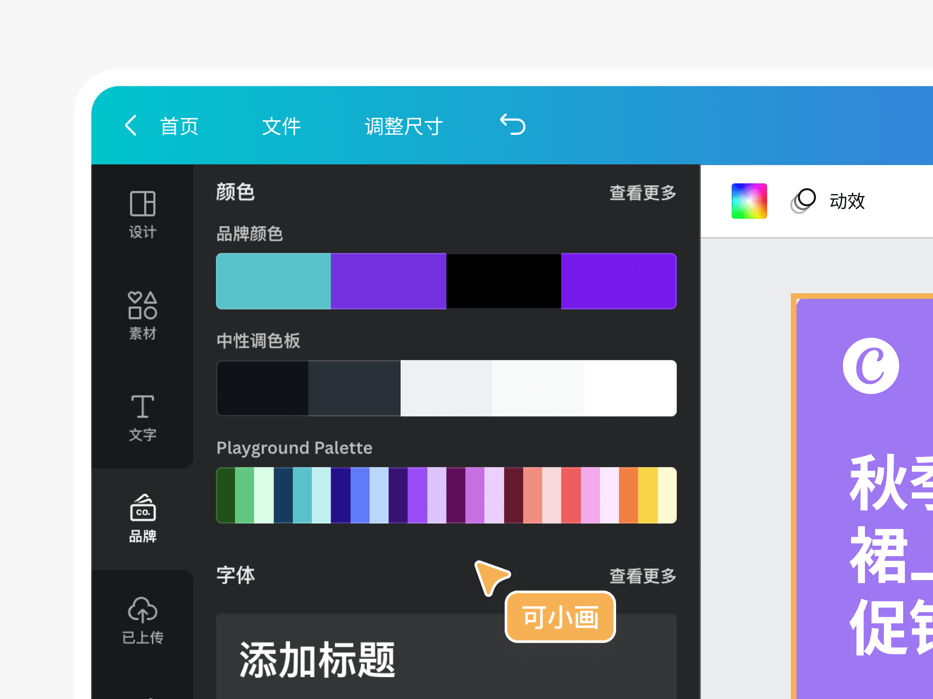Pick the first purple brand color swatch
The height and width of the screenshot is (699, 933).
[388, 281]
